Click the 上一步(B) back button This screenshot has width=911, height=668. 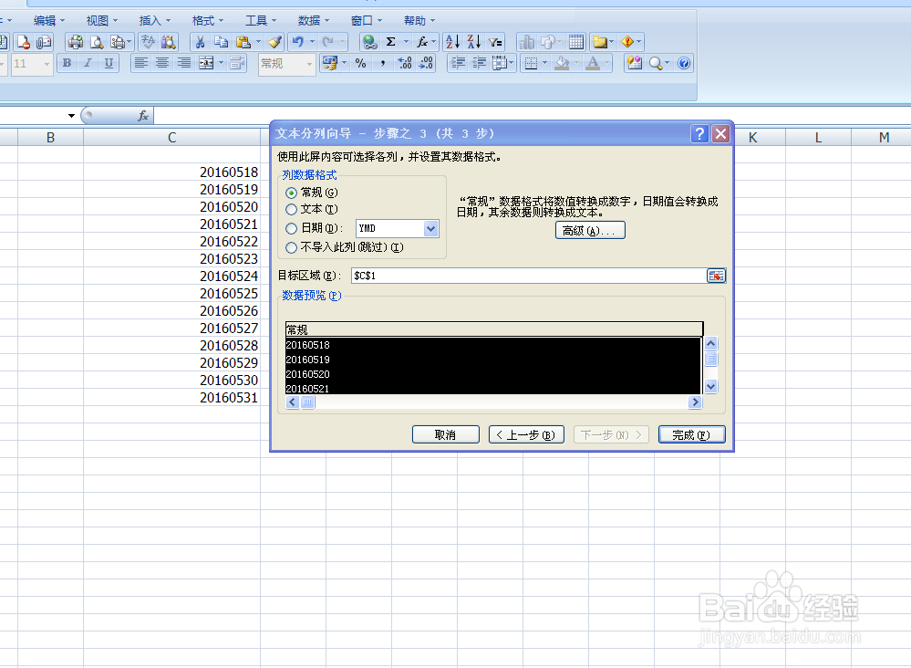[526, 435]
